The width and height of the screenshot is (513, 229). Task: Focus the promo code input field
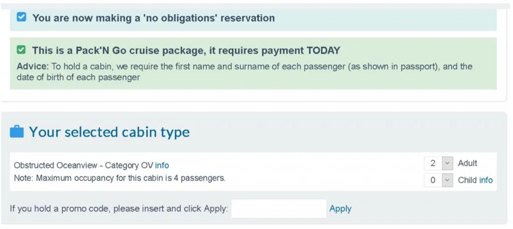279,208
